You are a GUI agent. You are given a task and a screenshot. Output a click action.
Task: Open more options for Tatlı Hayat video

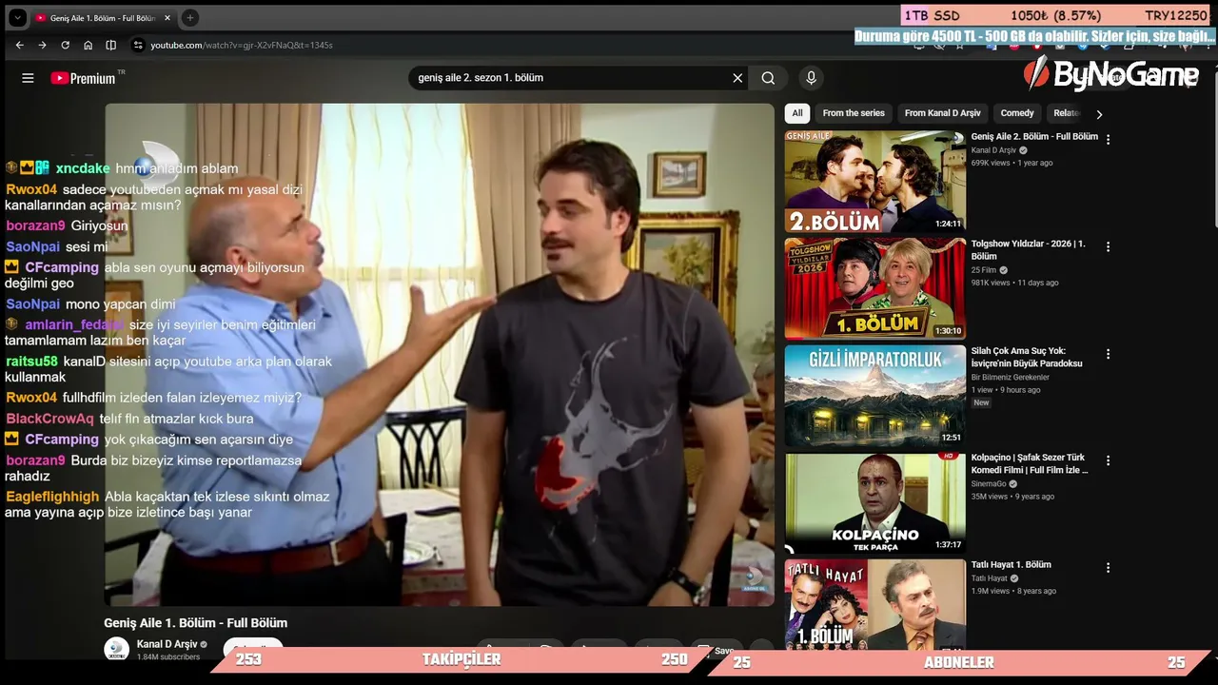[x=1108, y=568]
